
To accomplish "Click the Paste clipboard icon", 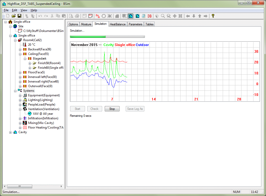I will click(64, 16).
